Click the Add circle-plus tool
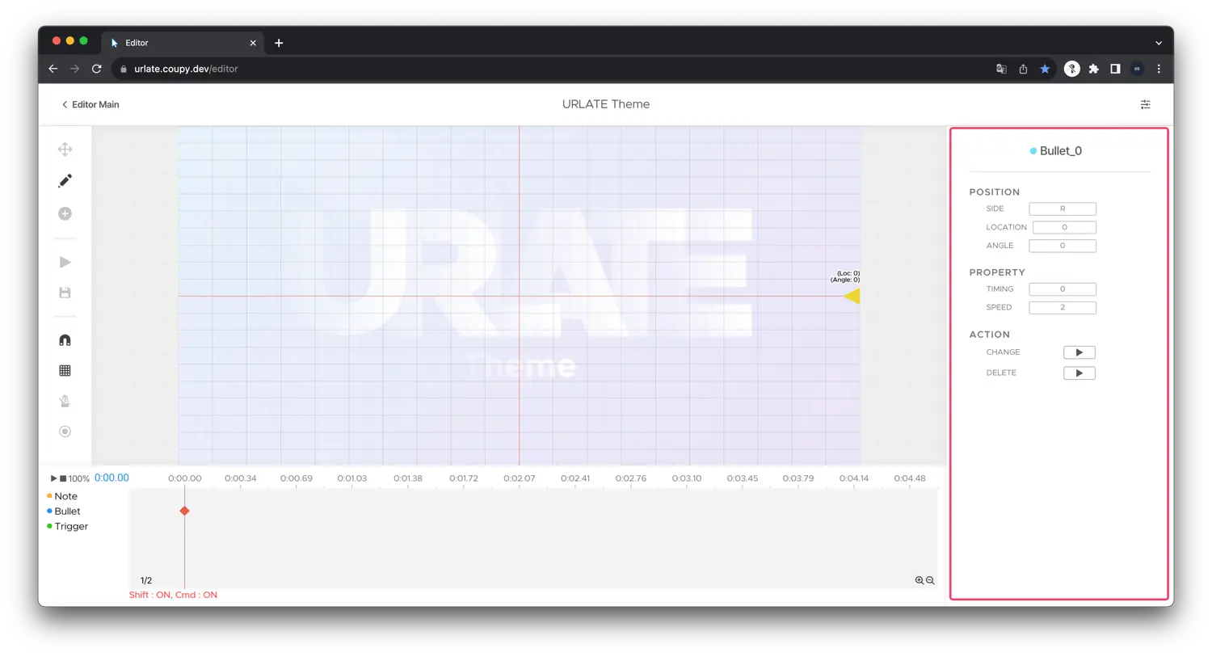 click(x=65, y=213)
